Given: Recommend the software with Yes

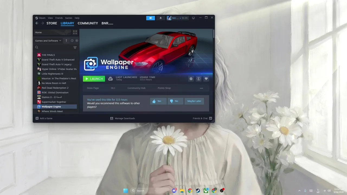Looking at the screenshot, I should (x=158, y=101).
